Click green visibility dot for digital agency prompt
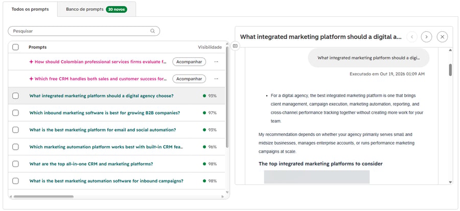Image resolution: width=460 pixels, height=211 pixels. pyautogui.click(x=204, y=96)
